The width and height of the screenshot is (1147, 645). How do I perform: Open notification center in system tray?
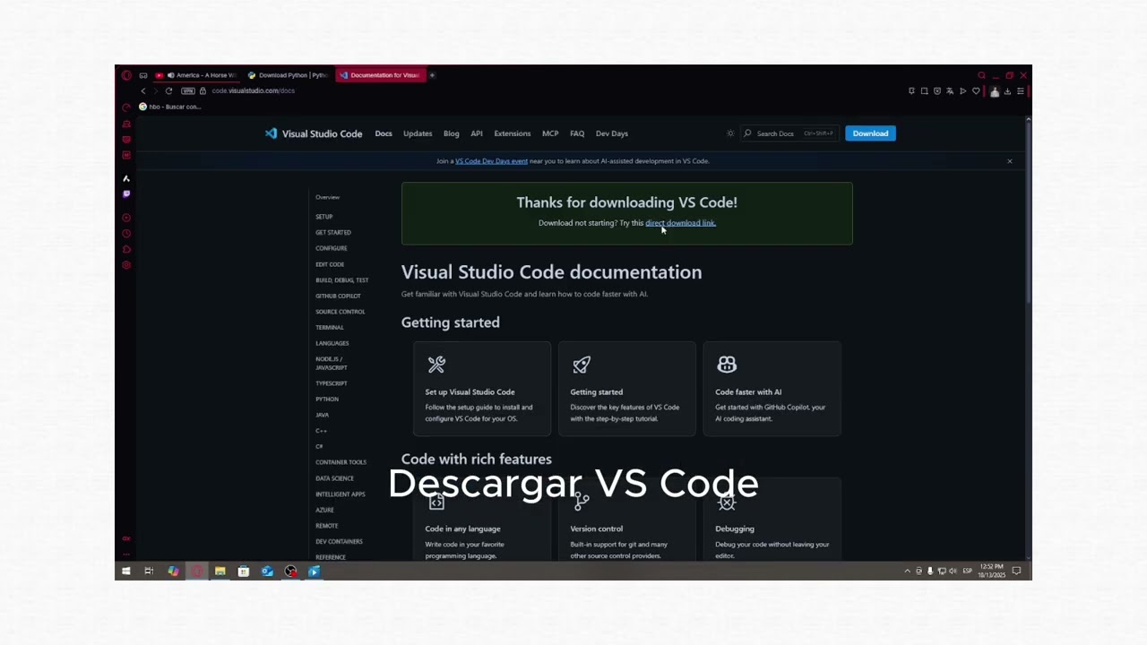1016,572
